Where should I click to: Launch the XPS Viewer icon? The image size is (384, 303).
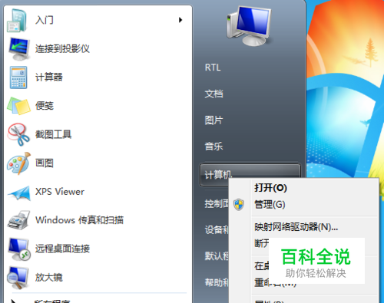[19, 193]
